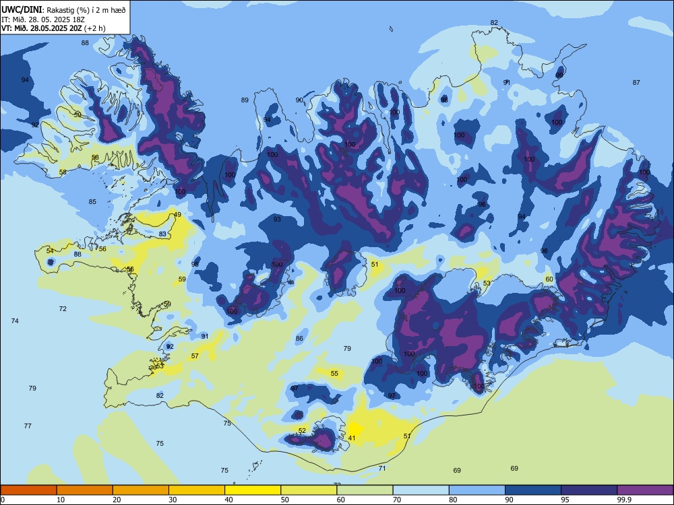Click the '55' humidity value
Screen dimensions: 674x505
334,374
